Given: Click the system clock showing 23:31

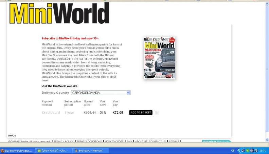Looking at the screenshot, I should coord(263,151).
